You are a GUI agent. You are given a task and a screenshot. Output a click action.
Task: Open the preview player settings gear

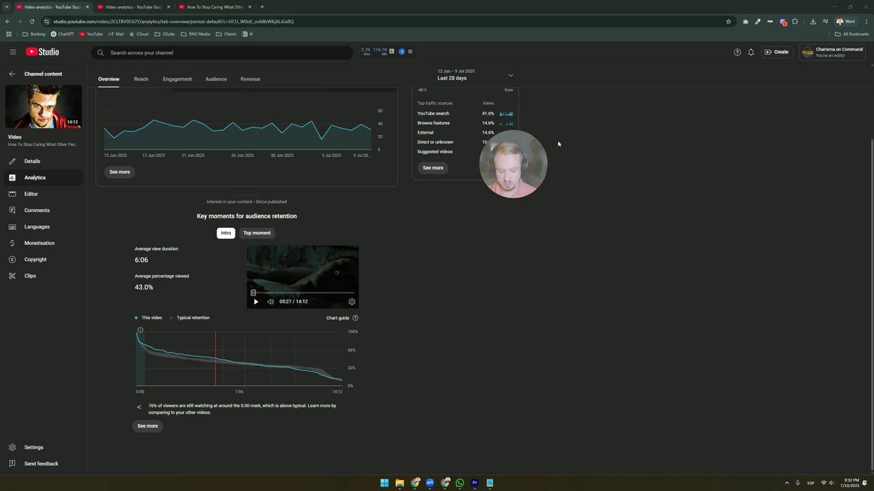tap(352, 301)
